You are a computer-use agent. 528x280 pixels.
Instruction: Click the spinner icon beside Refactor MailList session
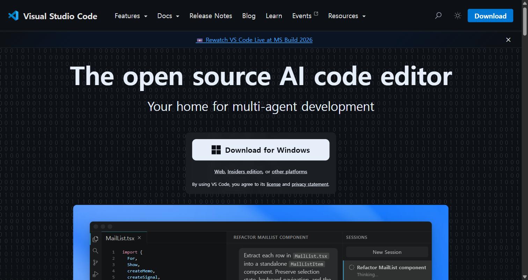(x=352, y=267)
